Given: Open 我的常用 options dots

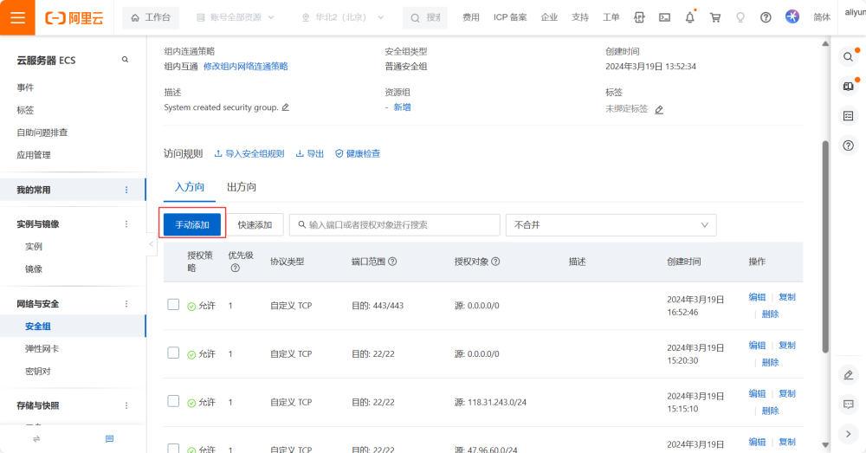Looking at the screenshot, I should (x=126, y=190).
